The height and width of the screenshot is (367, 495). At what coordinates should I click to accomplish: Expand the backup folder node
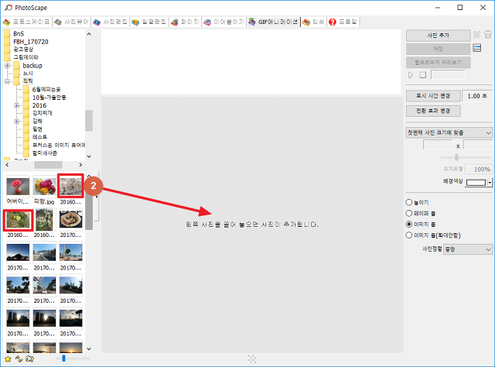click(x=7, y=66)
